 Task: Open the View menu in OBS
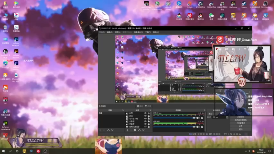click(x=117, y=32)
